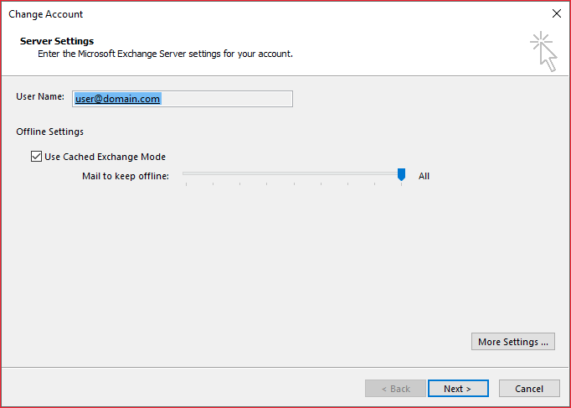This screenshot has width=571, height=408.
Task: Click the Exchange Server settings description text
Action: point(165,54)
